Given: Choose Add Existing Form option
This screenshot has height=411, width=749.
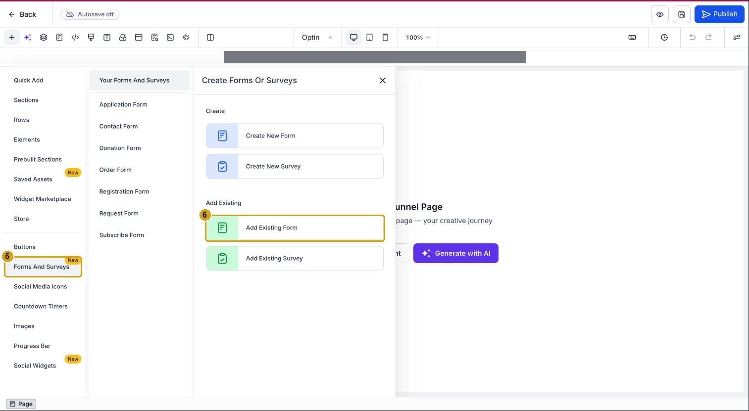Looking at the screenshot, I should [295, 228].
